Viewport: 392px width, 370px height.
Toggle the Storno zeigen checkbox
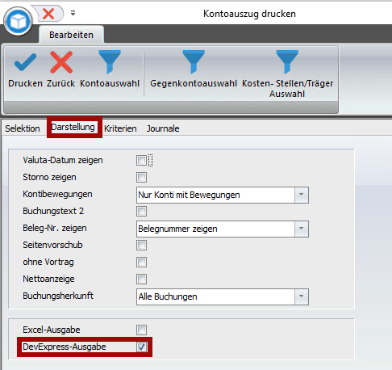click(x=141, y=178)
